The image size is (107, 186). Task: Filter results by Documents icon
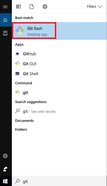31,7
